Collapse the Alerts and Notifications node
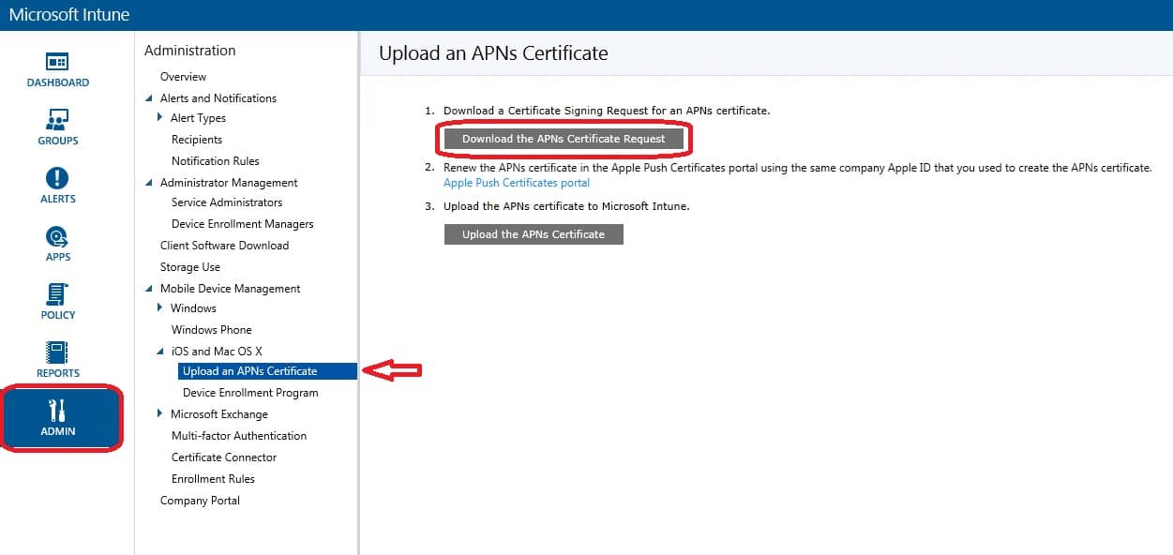Image resolution: width=1173 pixels, height=555 pixels. [149, 98]
